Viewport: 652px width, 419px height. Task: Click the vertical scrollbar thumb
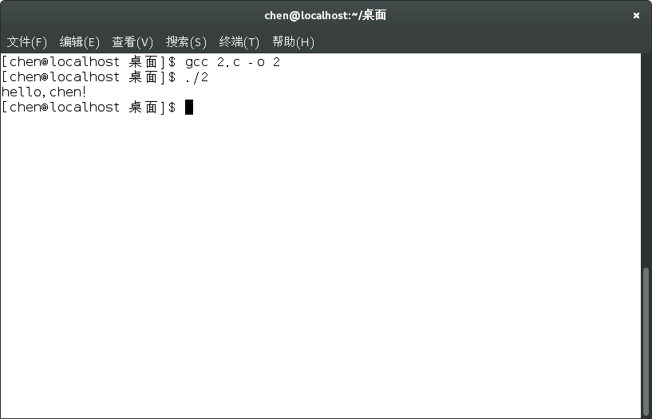pyautogui.click(x=646, y=341)
